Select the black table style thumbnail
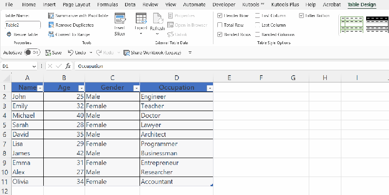Viewport: 389px width, 195px height. click(377, 25)
